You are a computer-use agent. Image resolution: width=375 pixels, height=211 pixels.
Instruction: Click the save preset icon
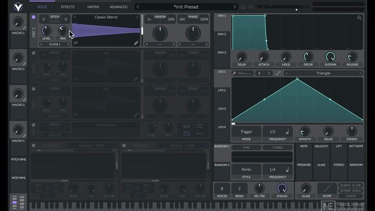(243, 7)
